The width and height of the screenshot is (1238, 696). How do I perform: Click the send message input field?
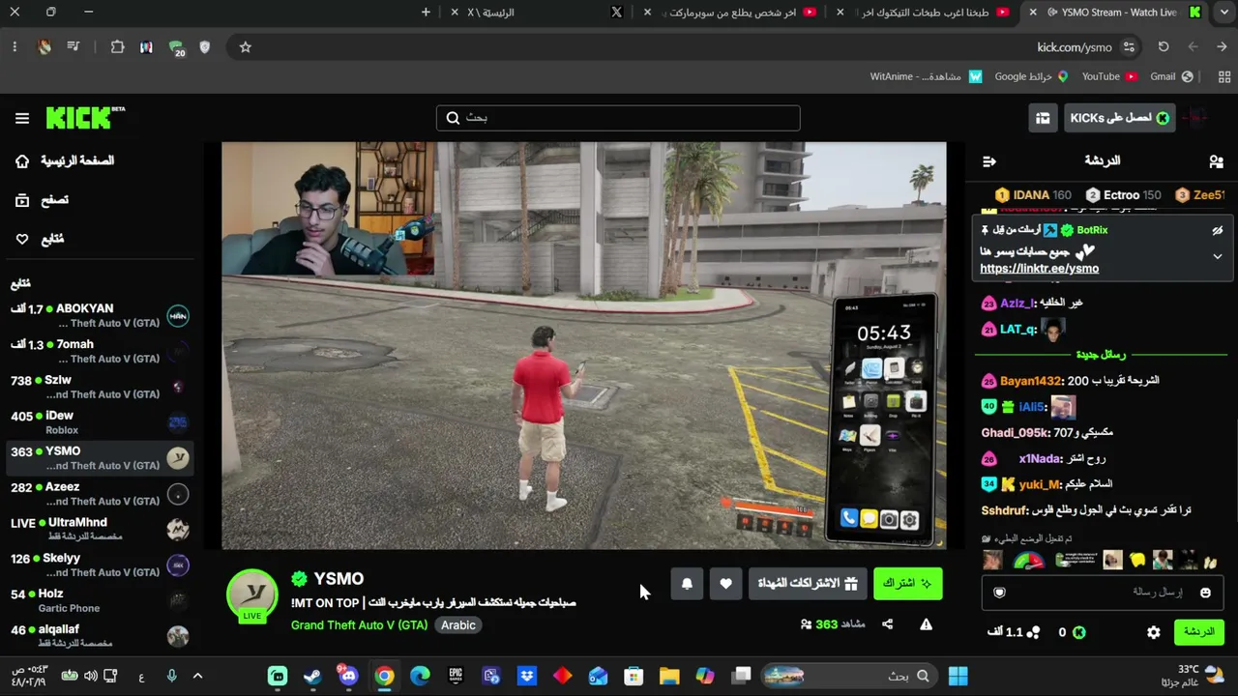click(x=1103, y=593)
